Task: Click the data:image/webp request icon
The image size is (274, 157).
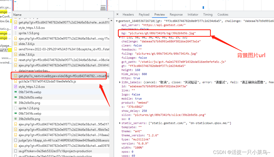Action: click(x=16, y=70)
